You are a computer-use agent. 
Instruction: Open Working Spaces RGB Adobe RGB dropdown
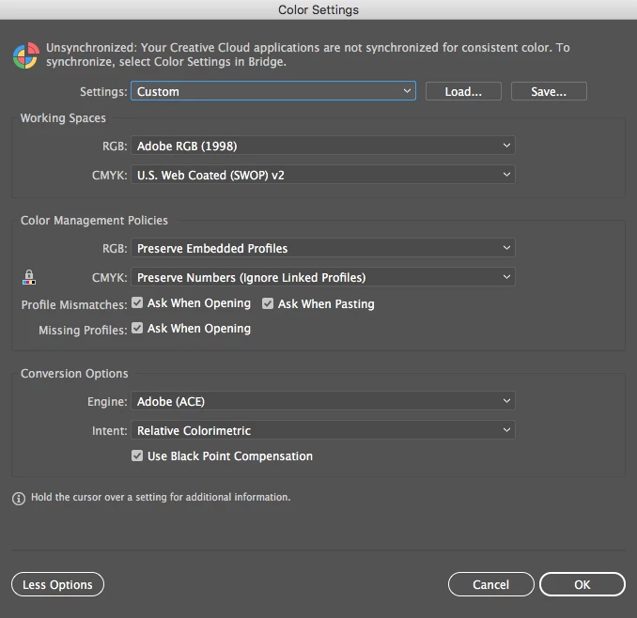(x=323, y=146)
